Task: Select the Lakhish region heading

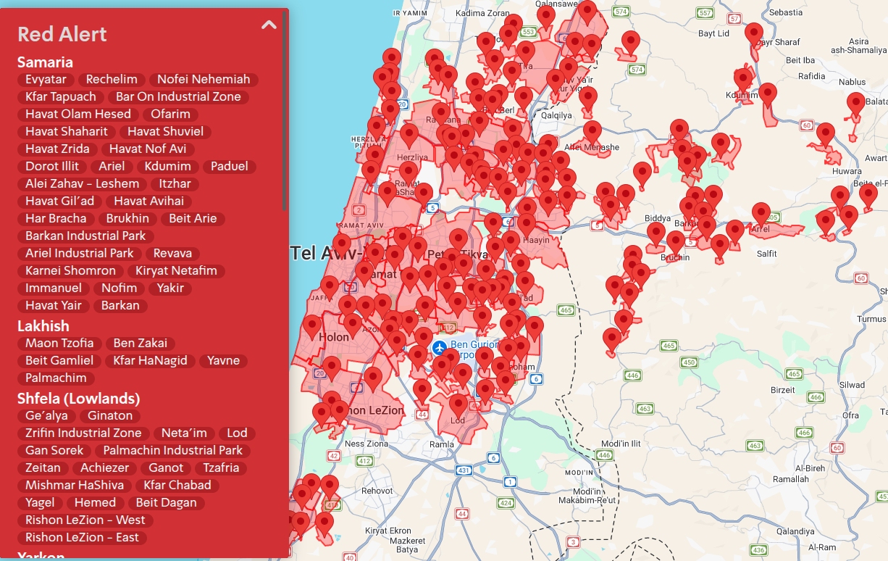Action: click(43, 326)
